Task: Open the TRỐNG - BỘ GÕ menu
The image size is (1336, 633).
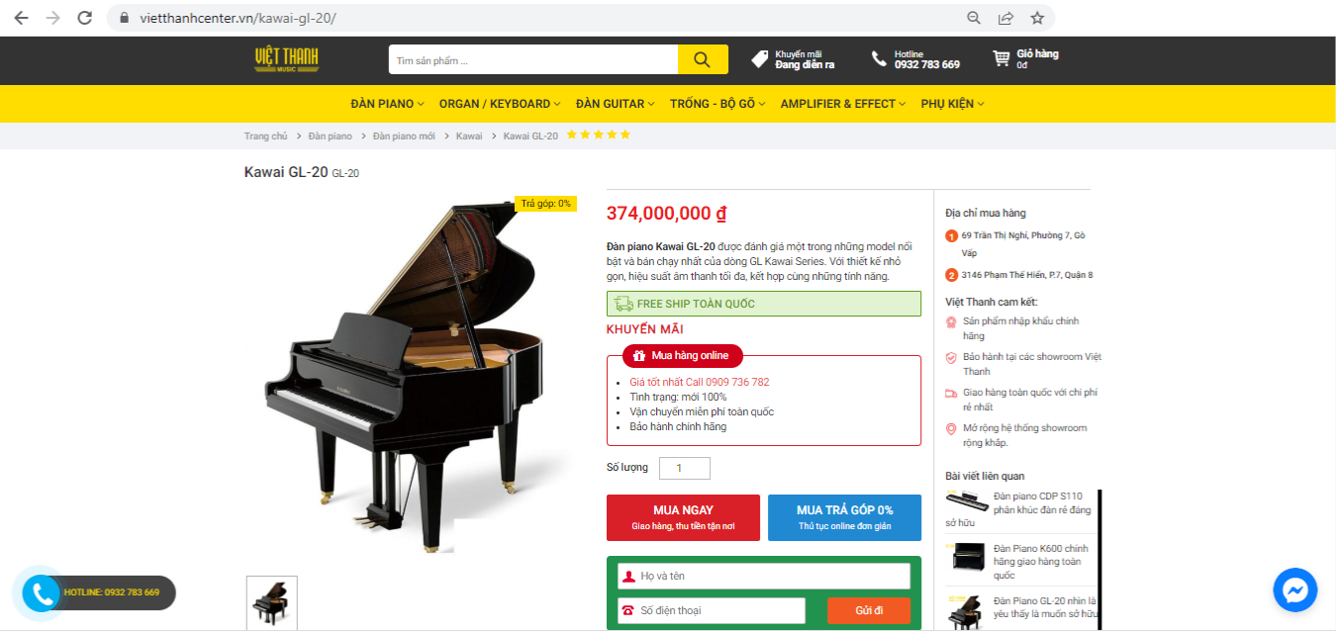Action: (x=717, y=104)
